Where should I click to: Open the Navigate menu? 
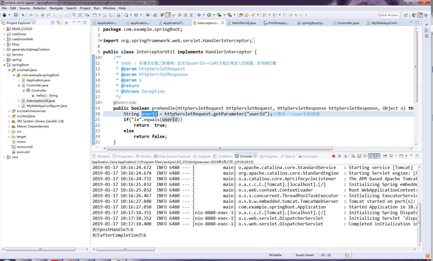(x=56, y=8)
